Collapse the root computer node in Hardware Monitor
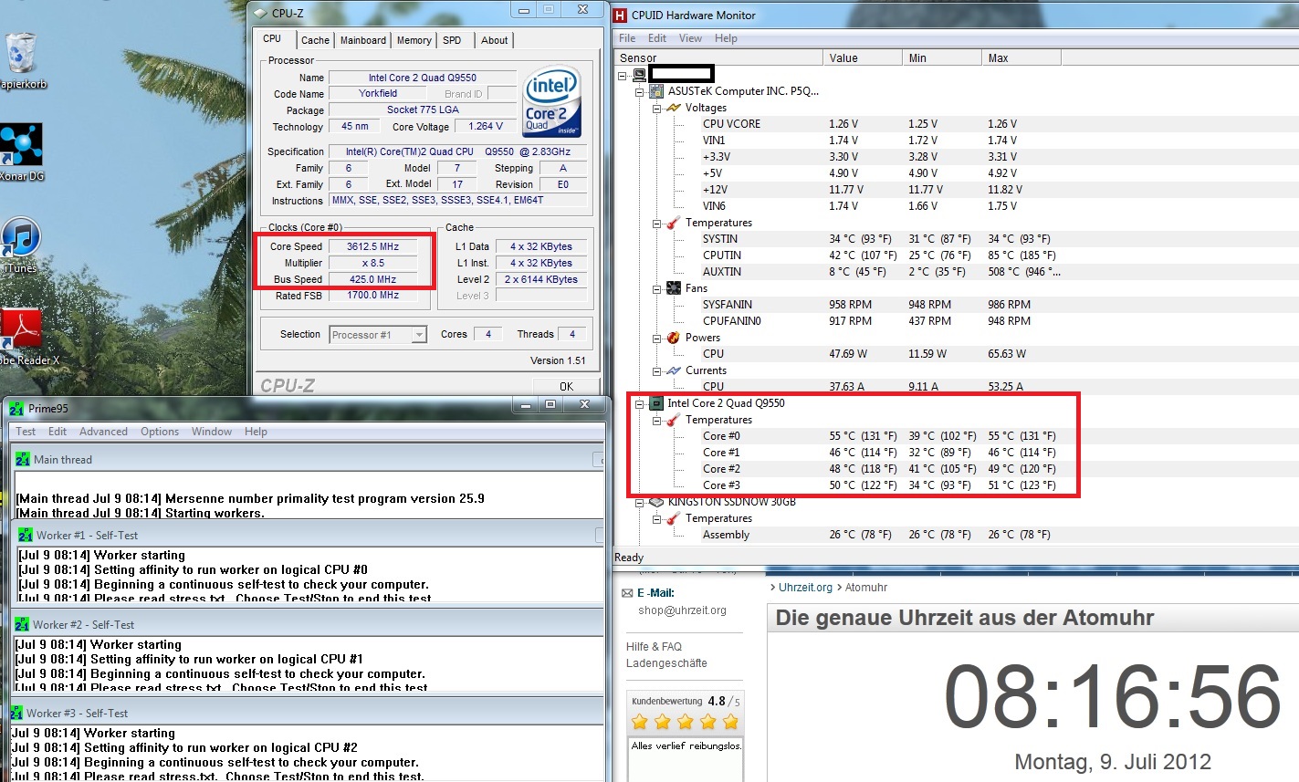 [623, 75]
